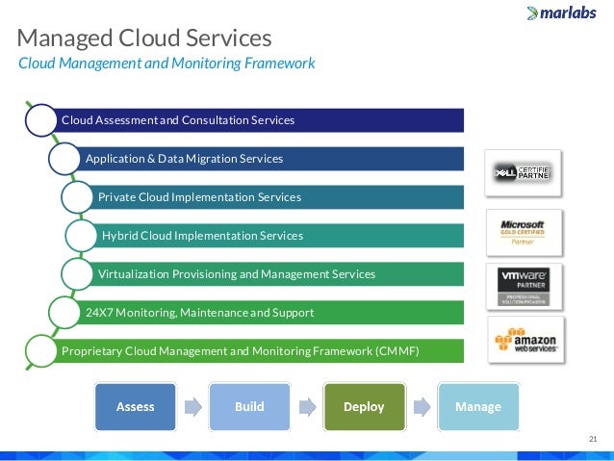This screenshot has height=461, width=614.
Task: Click the Manage box
Action: pos(478,406)
